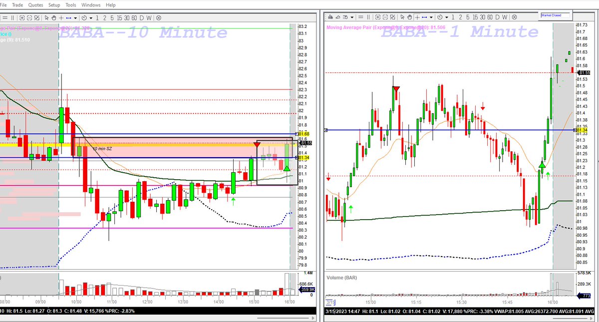This screenshot has height=322, width=599.
Task: Set 1 Minute chart to 15-minute interval
Action: (475, 17)
